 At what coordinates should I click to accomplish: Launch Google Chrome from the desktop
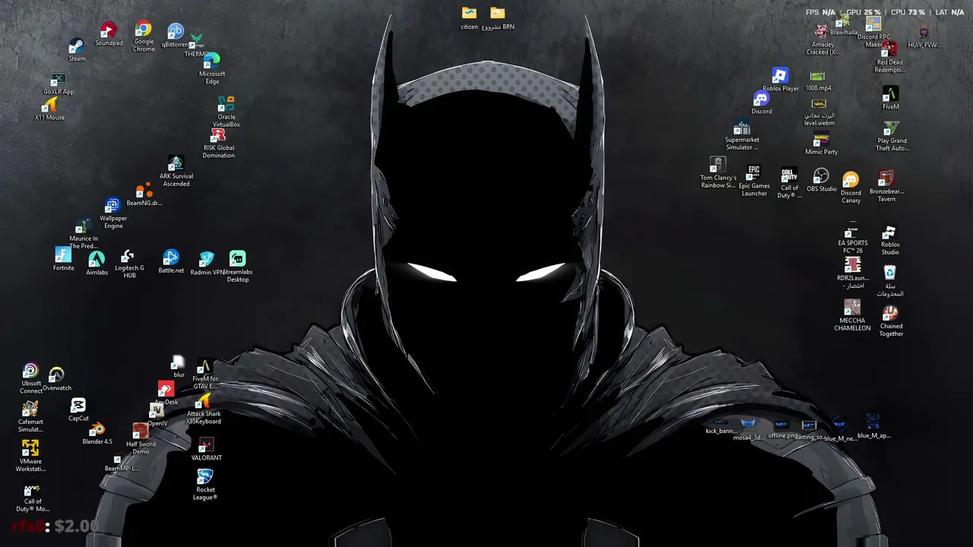pos(144,35)
